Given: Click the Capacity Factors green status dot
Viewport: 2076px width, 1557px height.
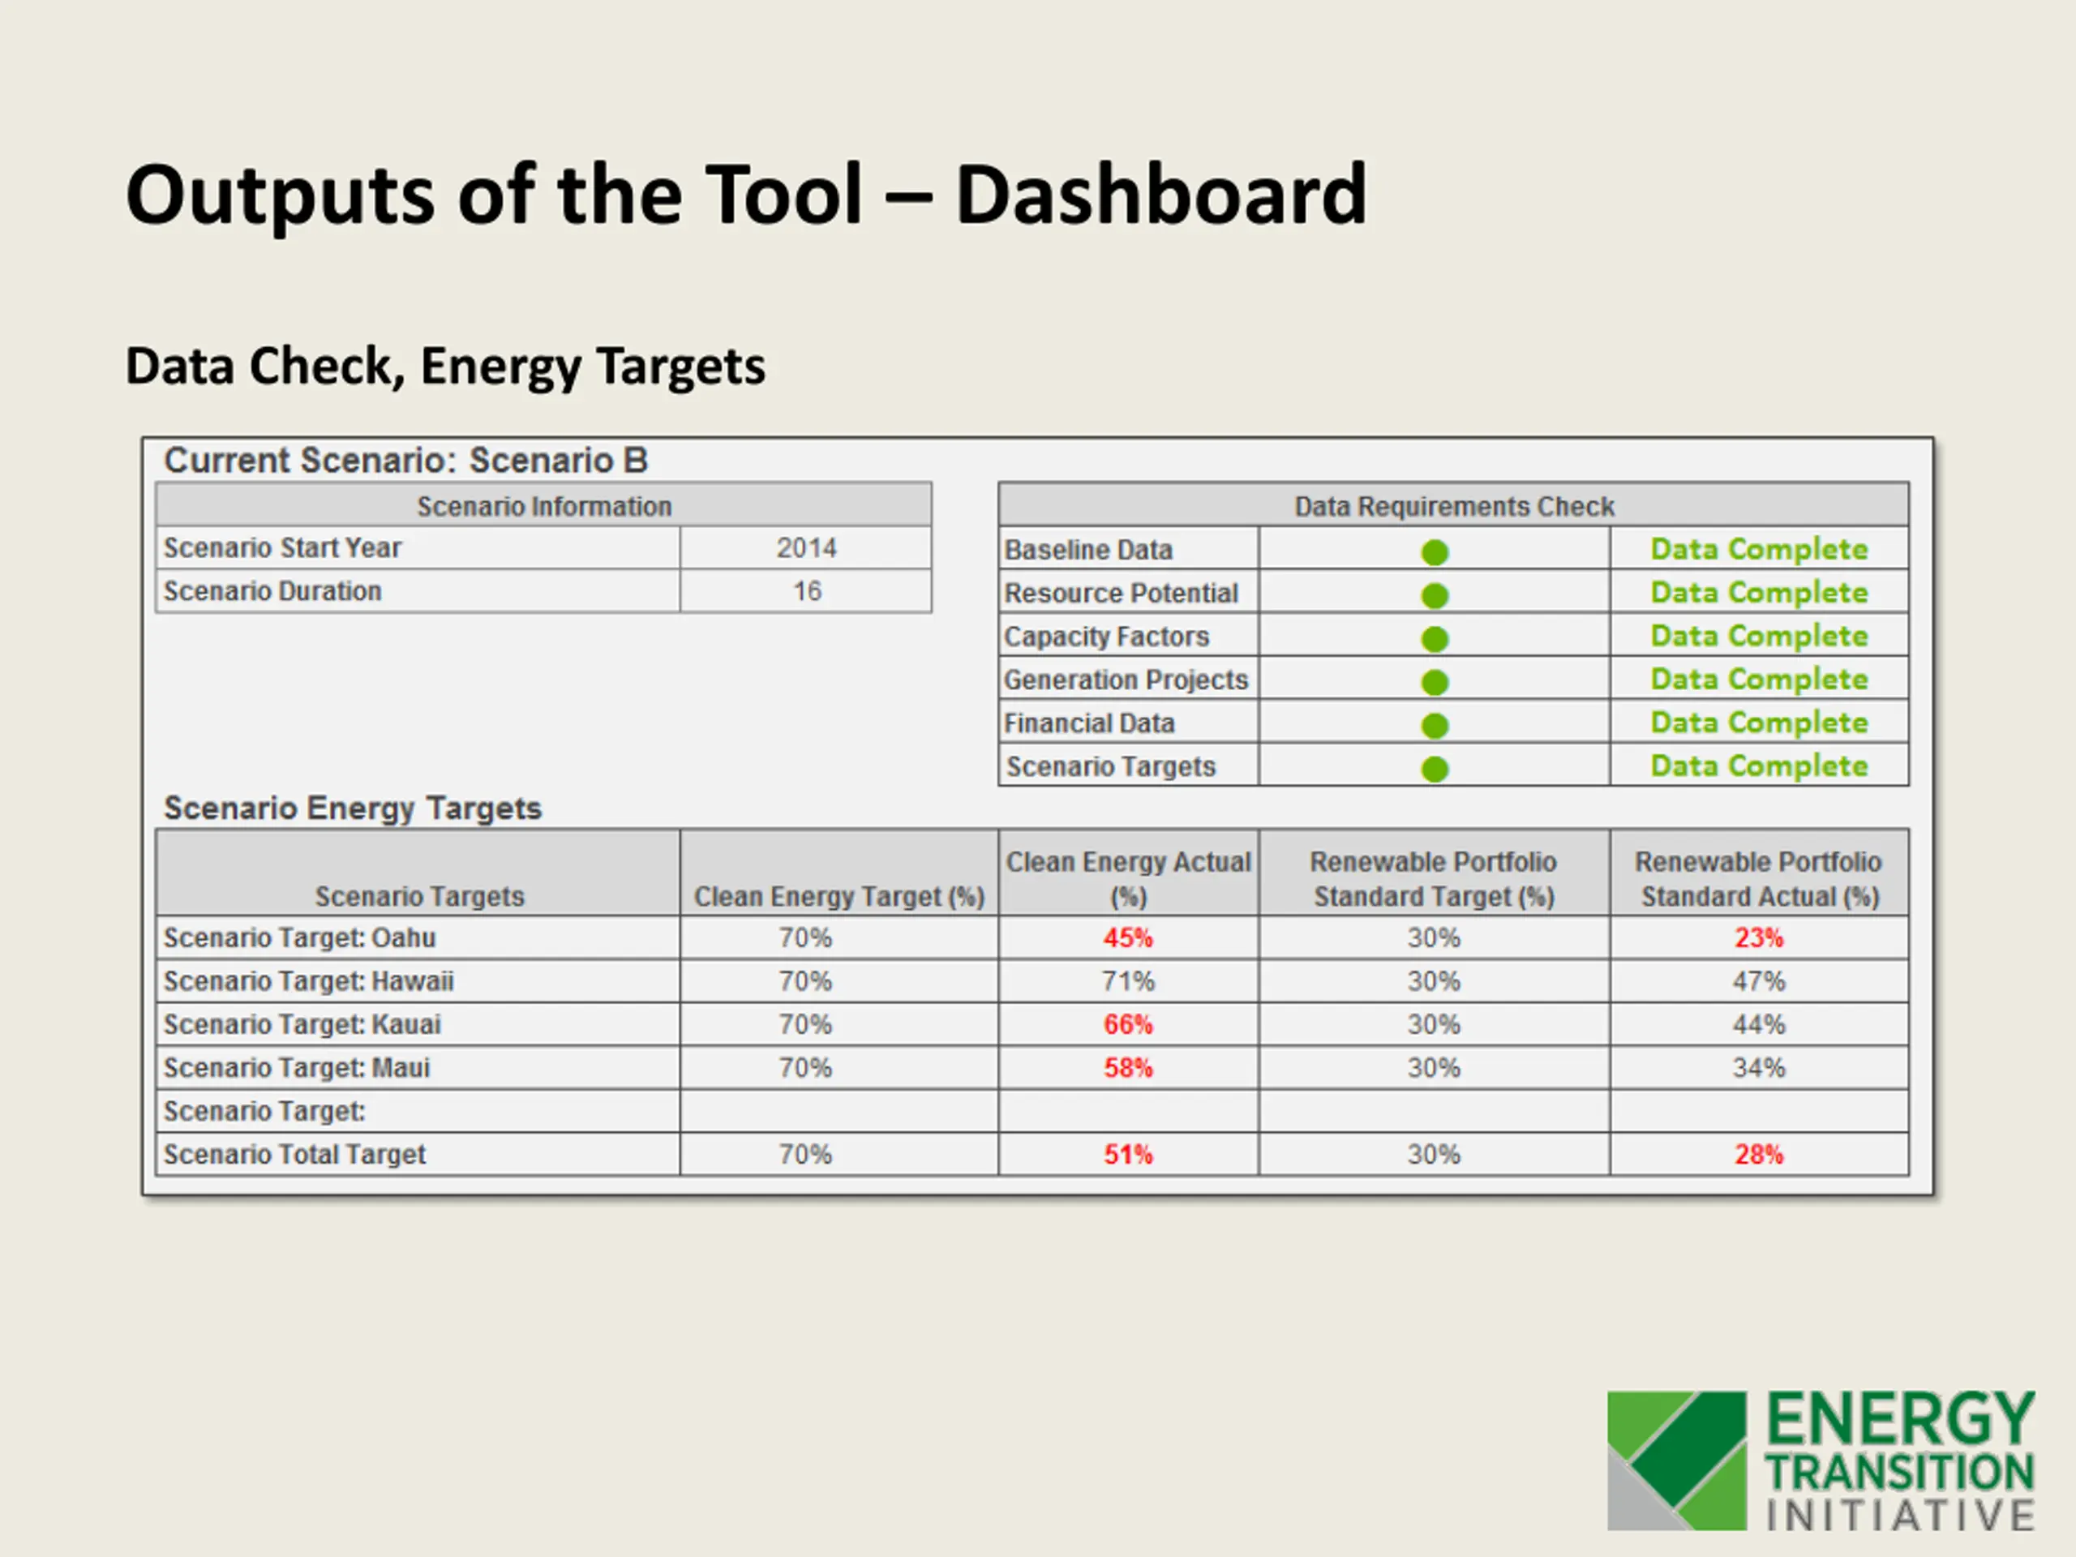Looking at the screenshot, I should click(1435, 639).
